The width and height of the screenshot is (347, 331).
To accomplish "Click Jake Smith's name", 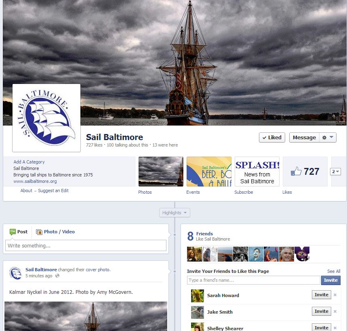I will click(220, 312).
